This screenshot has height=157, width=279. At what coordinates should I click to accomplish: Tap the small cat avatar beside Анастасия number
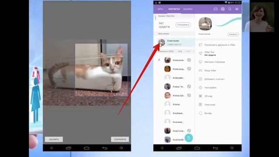pos(162,43)
